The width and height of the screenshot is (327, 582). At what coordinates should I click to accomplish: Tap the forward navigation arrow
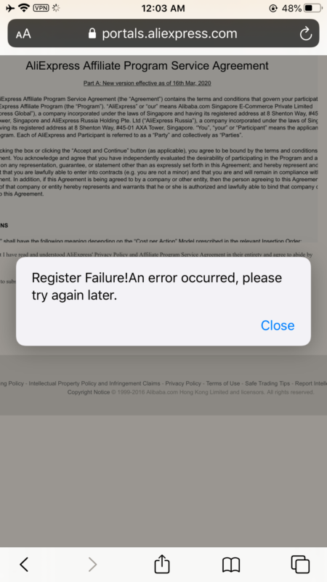[x=93, y=565]
